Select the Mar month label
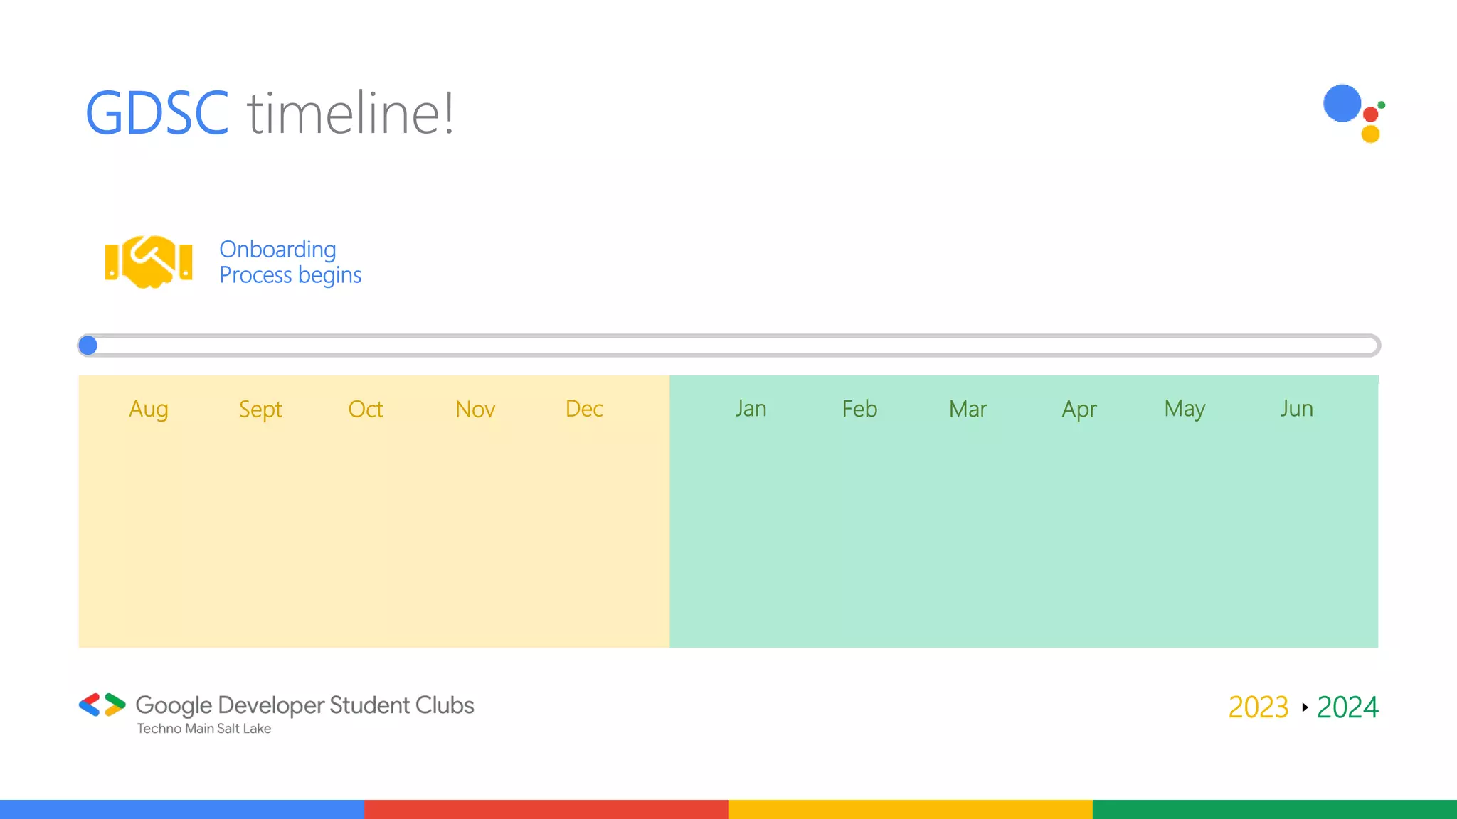 coord(968,409)
